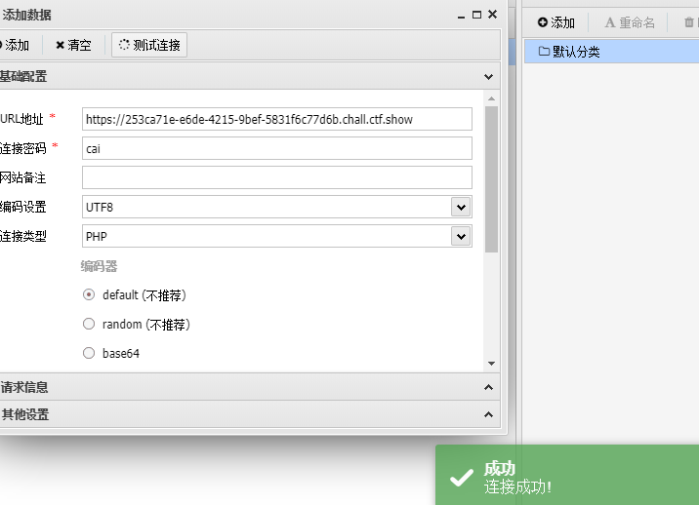Click the 连接密码 input field

click(277, 148)
